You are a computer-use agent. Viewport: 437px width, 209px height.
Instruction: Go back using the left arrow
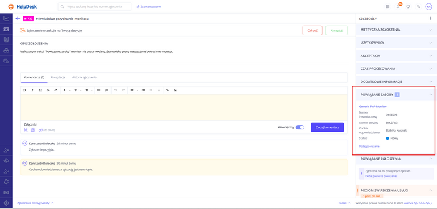18,19
